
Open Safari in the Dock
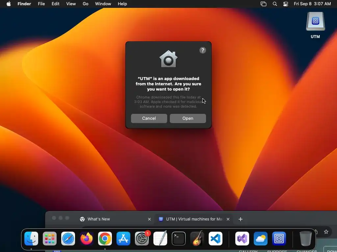(68, 239)
